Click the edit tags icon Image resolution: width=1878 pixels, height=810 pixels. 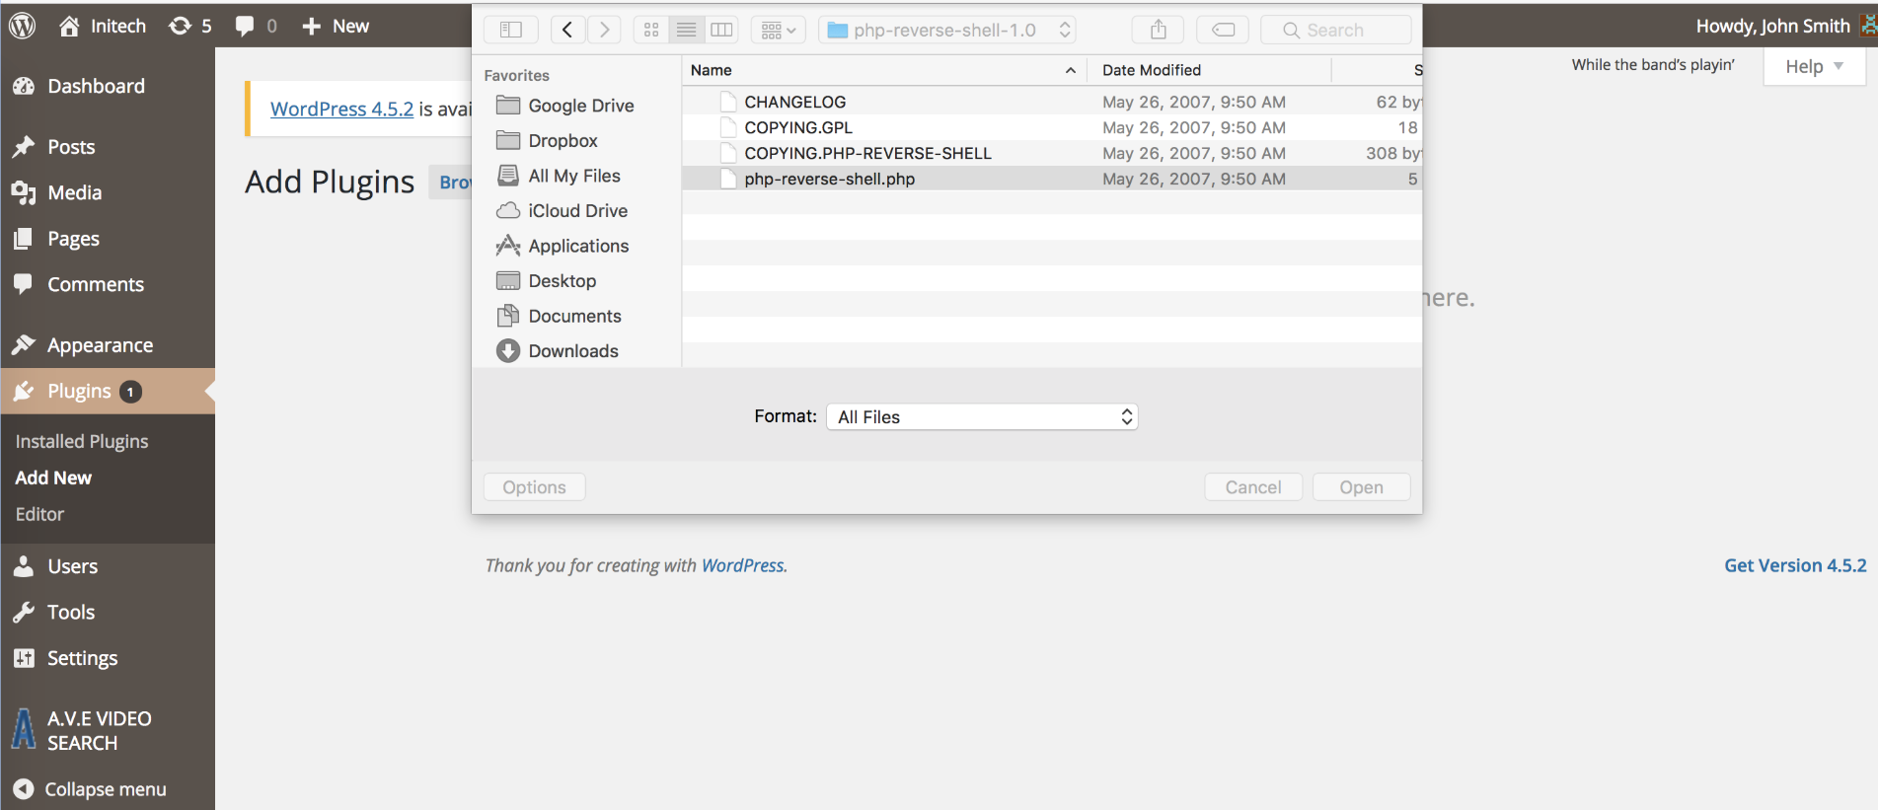(1223, 30)
